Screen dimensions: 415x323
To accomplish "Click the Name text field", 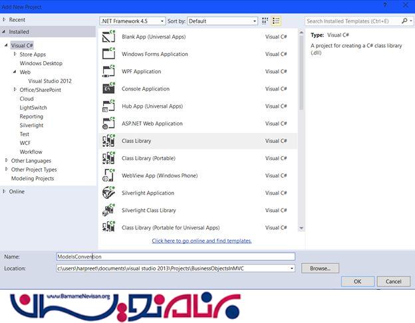I will (x=175, y=257).
